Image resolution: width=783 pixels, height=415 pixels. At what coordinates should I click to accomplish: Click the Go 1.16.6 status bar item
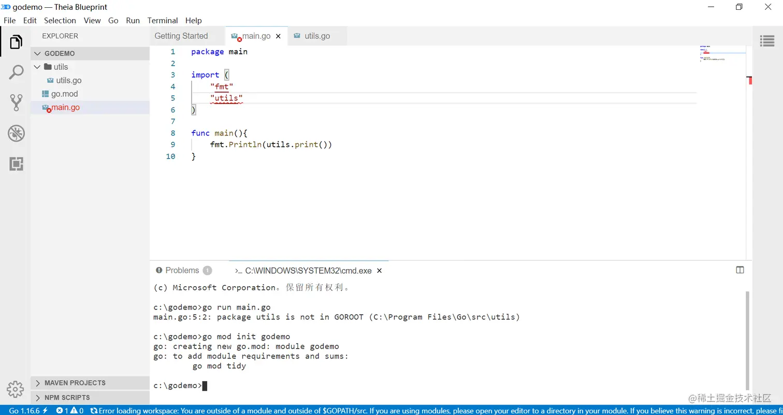tap(28, 410)
